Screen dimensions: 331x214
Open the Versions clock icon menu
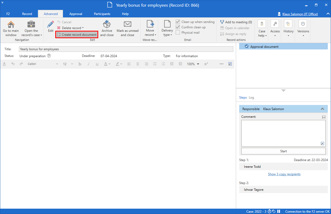tap(303, 24)
